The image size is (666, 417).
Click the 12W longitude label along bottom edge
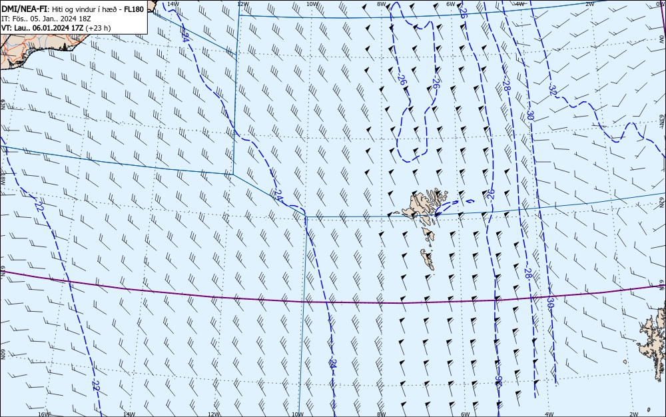coord(213,414)
